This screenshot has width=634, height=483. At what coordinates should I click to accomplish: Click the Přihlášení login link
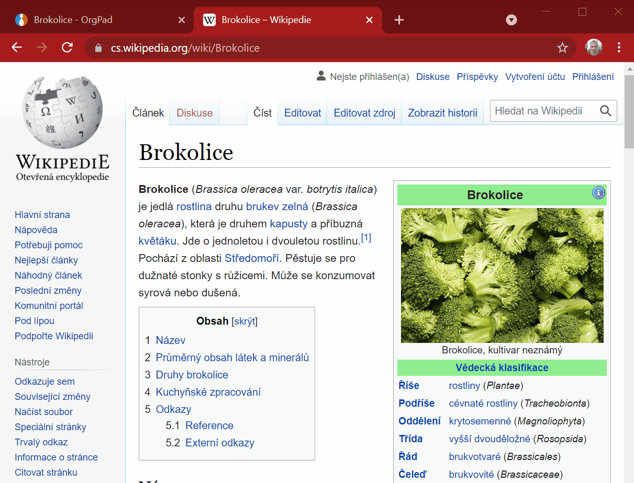click(x=593, y=77)
